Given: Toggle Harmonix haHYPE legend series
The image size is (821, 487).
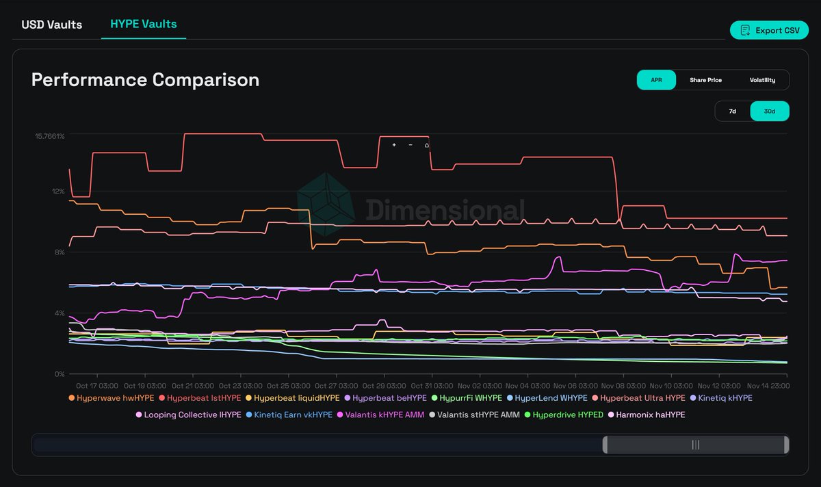Looking at the screenshot, I should tap(647, 414).
